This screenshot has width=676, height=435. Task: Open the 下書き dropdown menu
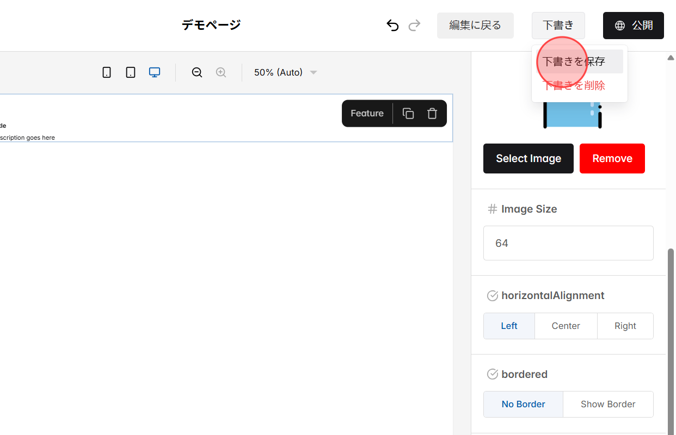(x=558, y=25)
